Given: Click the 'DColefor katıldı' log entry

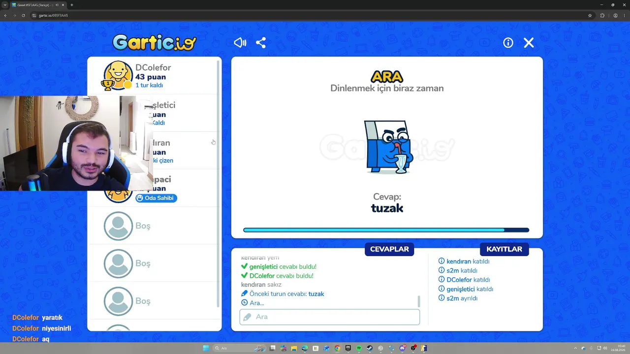Looking at the screenshot, I should [464, 280].
